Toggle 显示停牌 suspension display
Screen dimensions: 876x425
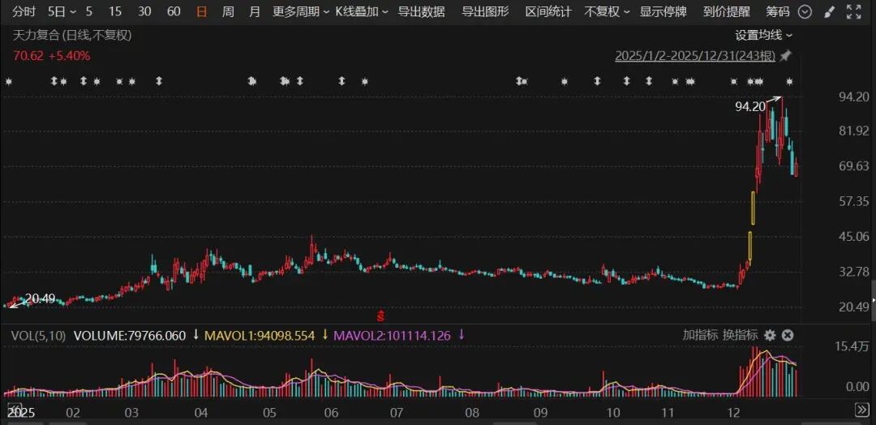[663, 12]
